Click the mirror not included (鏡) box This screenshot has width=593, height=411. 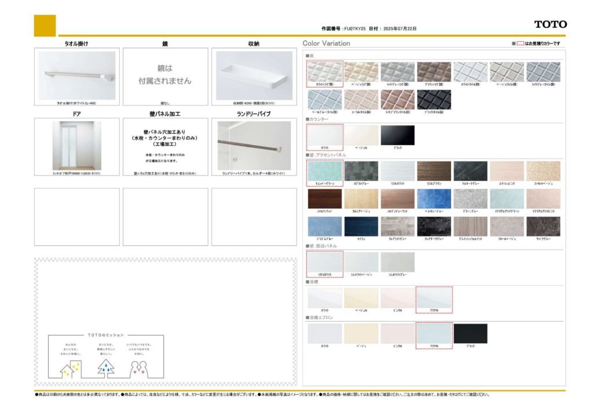point(166,76)
